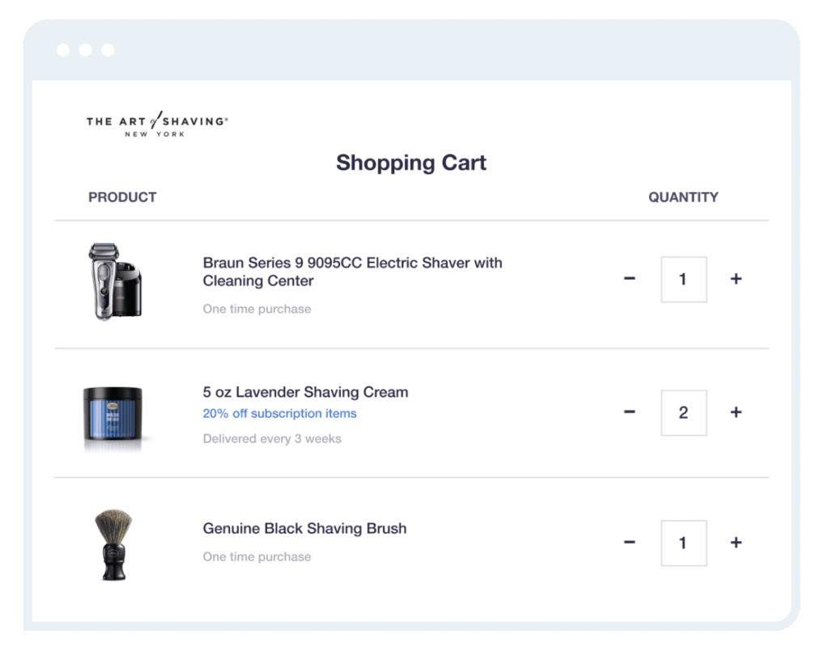
Task: Decrease Lavender Shaving Cream quantity
Action: 629,412
